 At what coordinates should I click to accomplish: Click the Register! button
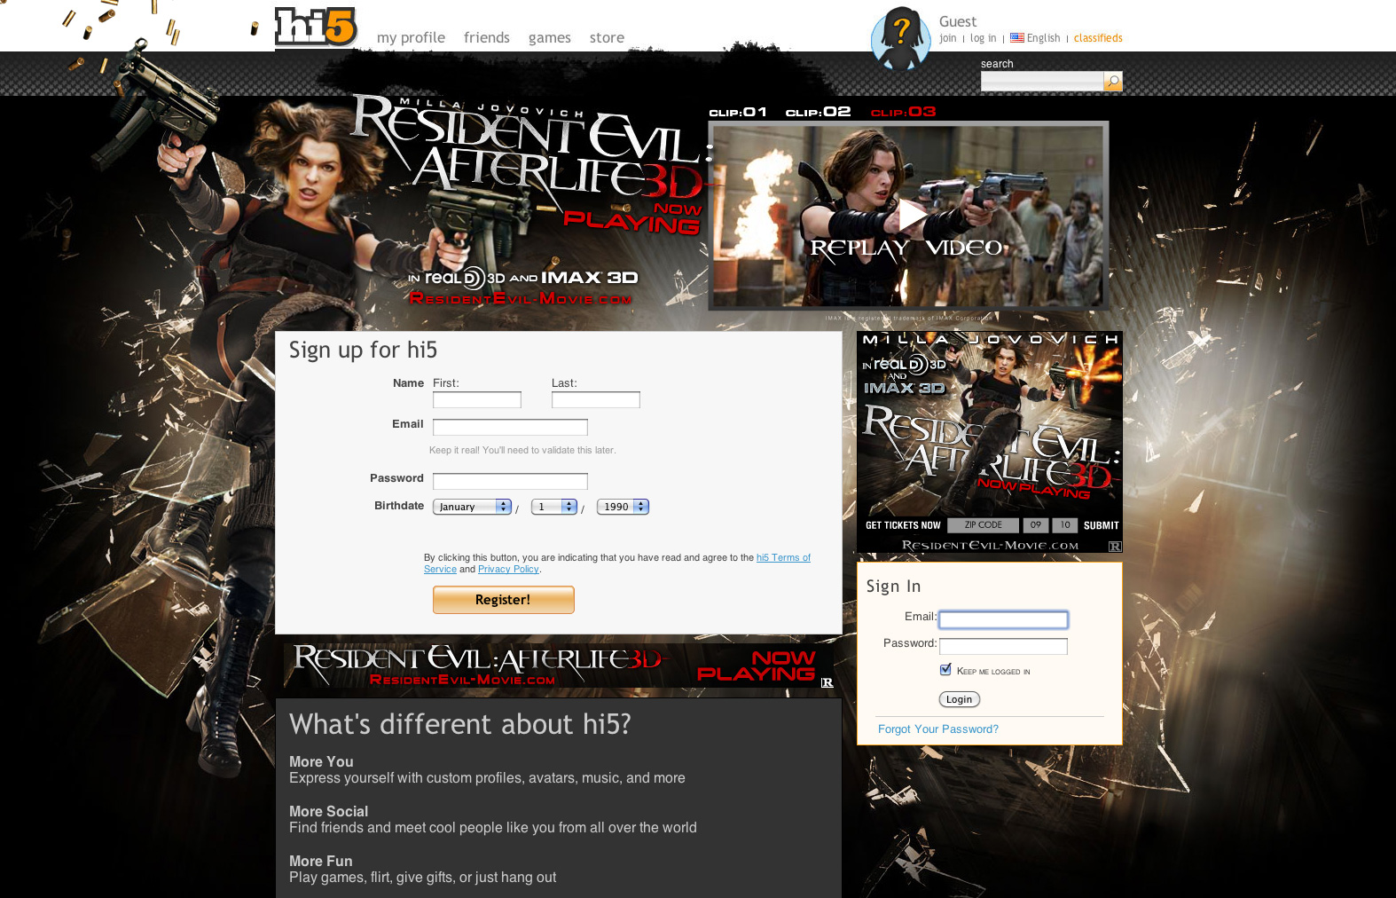click(504, 600)
